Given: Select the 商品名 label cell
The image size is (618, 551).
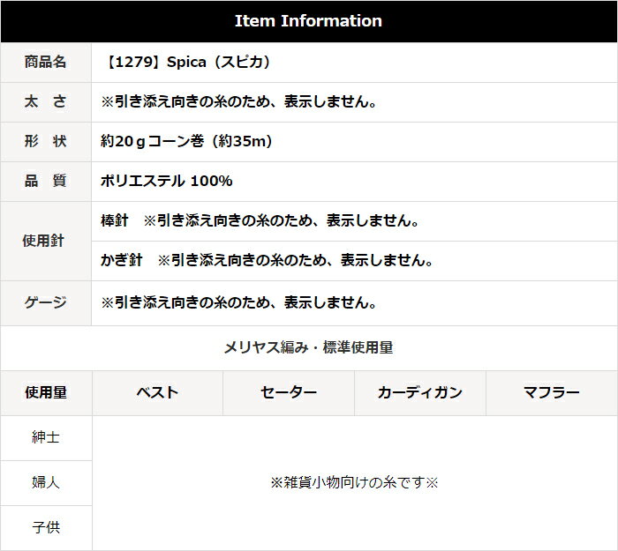Looking at the screenshot, I should [46, 63].
